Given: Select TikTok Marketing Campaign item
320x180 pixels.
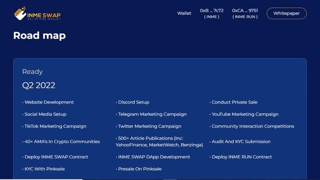Looking at the screenshot, I should 54,126.
